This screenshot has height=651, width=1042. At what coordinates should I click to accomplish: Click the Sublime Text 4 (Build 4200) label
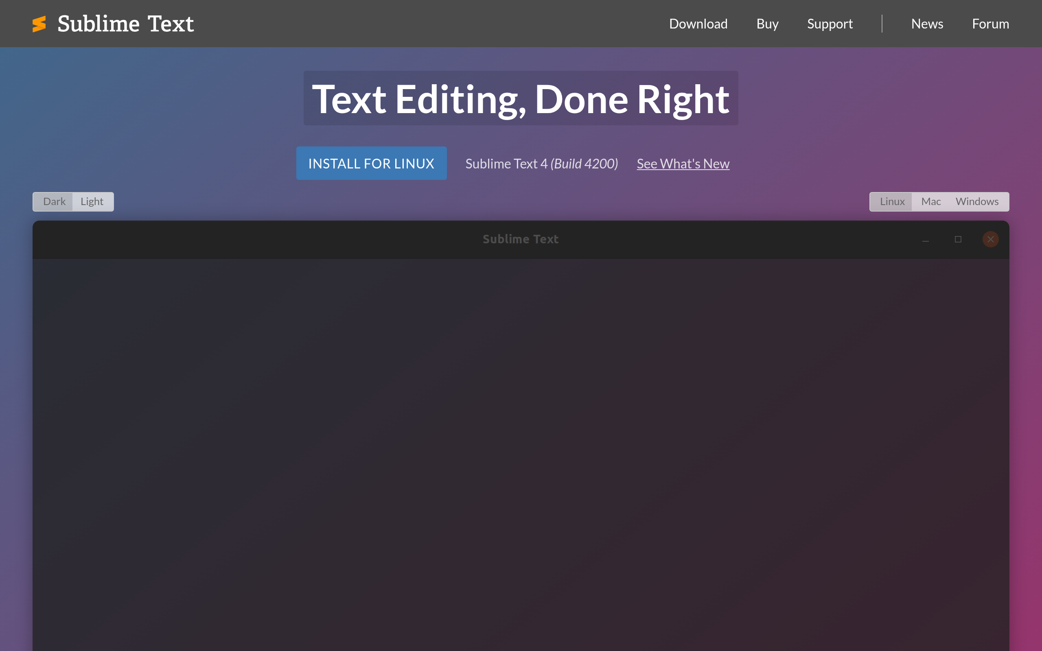point(542,164)
